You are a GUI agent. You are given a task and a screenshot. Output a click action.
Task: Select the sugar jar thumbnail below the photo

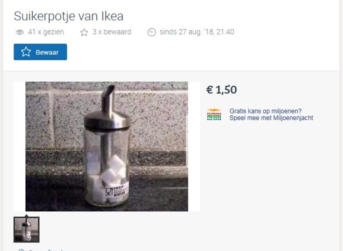[x=26, y=230]
